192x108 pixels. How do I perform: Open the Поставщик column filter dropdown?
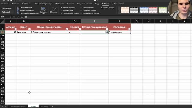(129, 29)
